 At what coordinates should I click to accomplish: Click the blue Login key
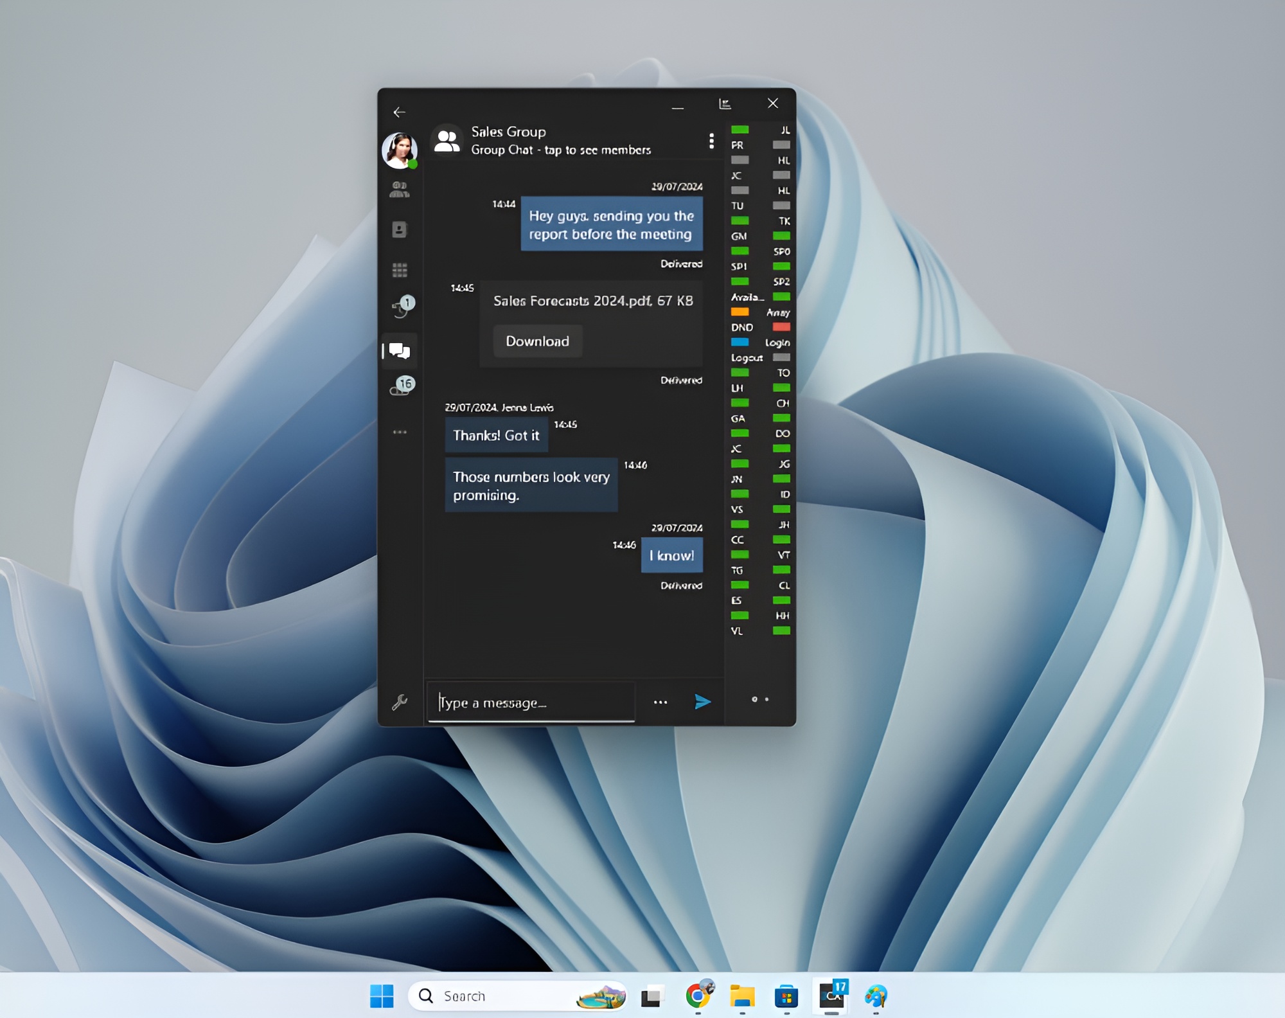pos(740,343)
